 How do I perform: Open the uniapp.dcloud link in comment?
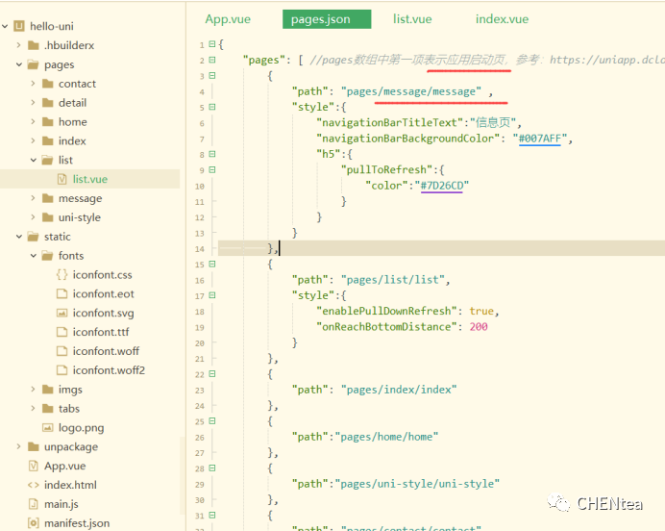tap(605, 60)
